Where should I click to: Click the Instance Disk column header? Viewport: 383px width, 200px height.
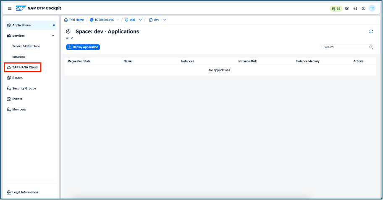click(247, 62)
